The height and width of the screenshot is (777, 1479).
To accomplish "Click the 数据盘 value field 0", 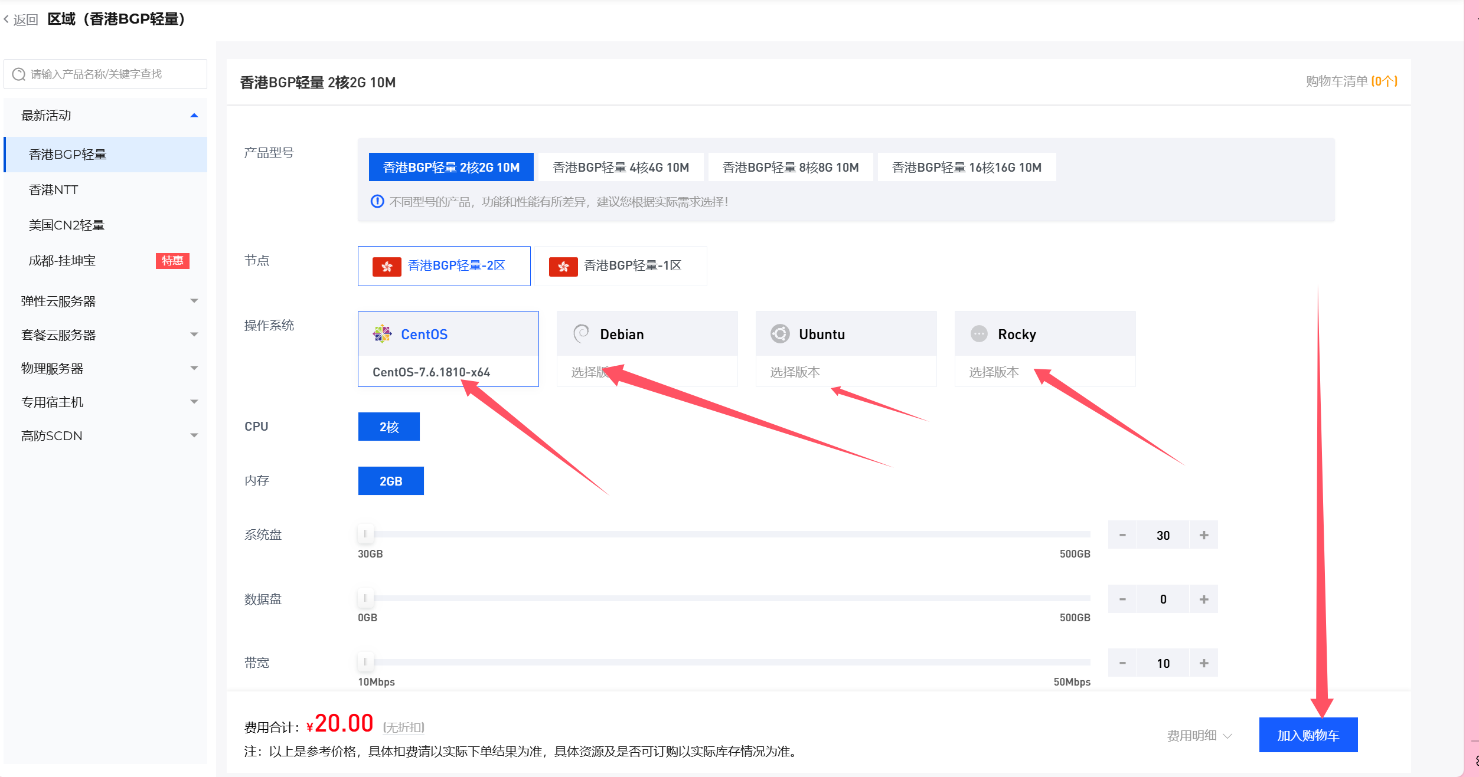I will point(1163,599).
